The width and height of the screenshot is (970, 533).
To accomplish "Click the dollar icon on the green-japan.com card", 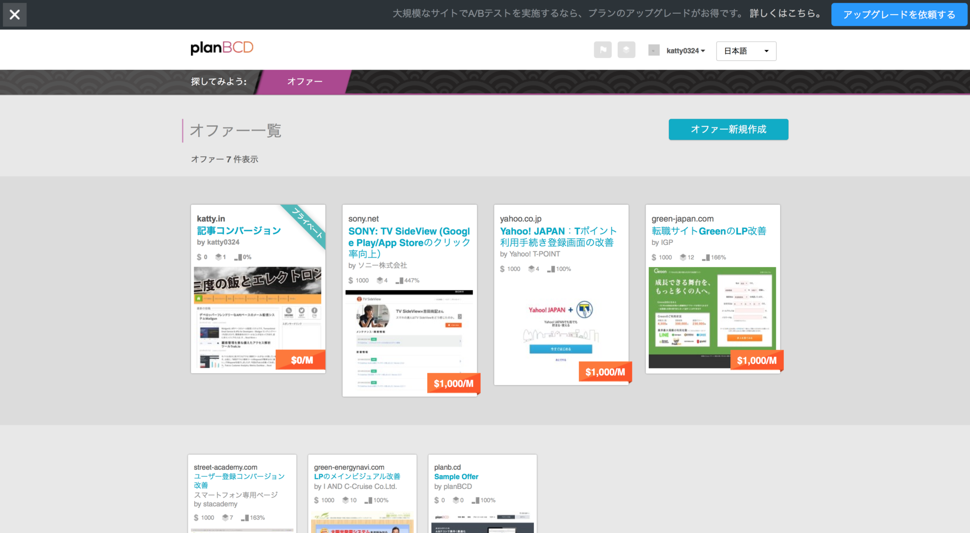I will [653, 257].
